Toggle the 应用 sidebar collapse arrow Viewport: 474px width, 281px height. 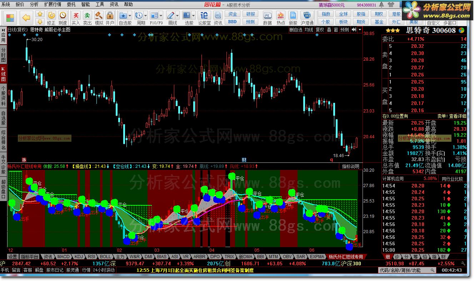(x=3, y=30)
